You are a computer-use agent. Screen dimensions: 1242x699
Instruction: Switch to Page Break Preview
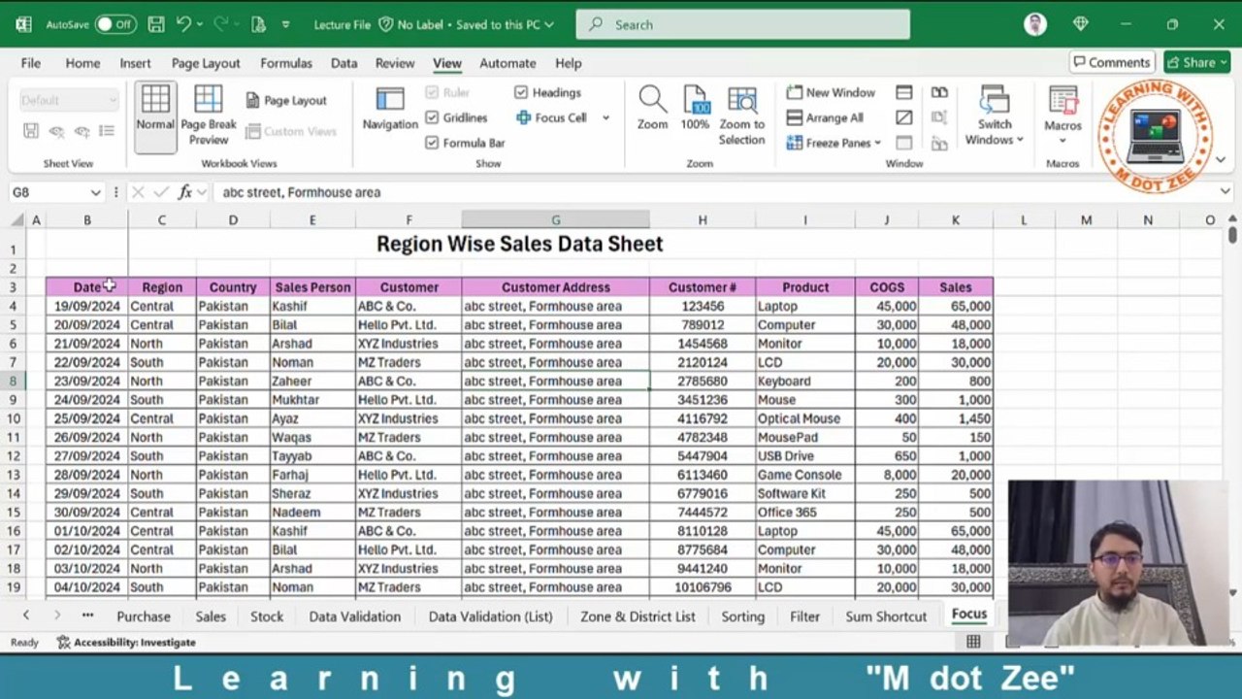[209, 116]
